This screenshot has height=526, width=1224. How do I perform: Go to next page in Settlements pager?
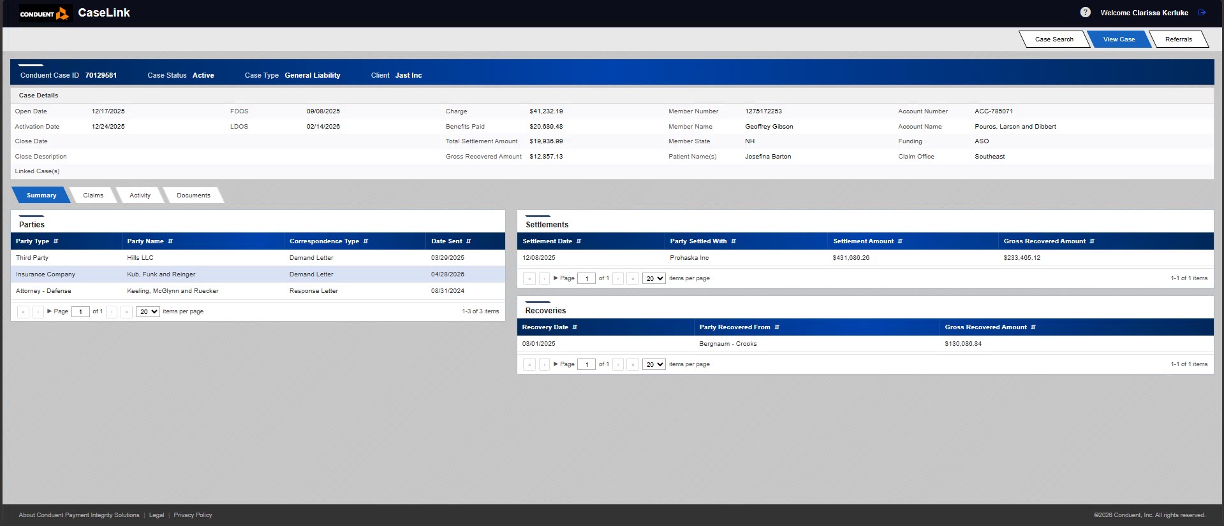618,278
